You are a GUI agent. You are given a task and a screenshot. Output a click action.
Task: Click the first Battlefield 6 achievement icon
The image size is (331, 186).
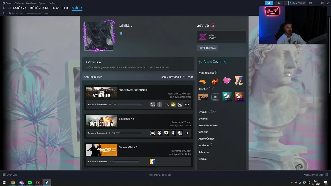pyautogui.click(x=153, y=133)
